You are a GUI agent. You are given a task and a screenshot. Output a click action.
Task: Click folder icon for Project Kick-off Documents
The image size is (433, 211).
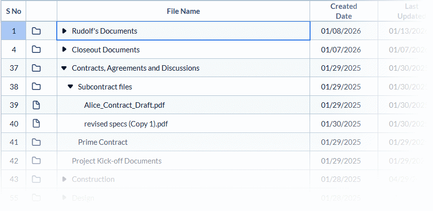pyautogui.click(x=36, y=161)
